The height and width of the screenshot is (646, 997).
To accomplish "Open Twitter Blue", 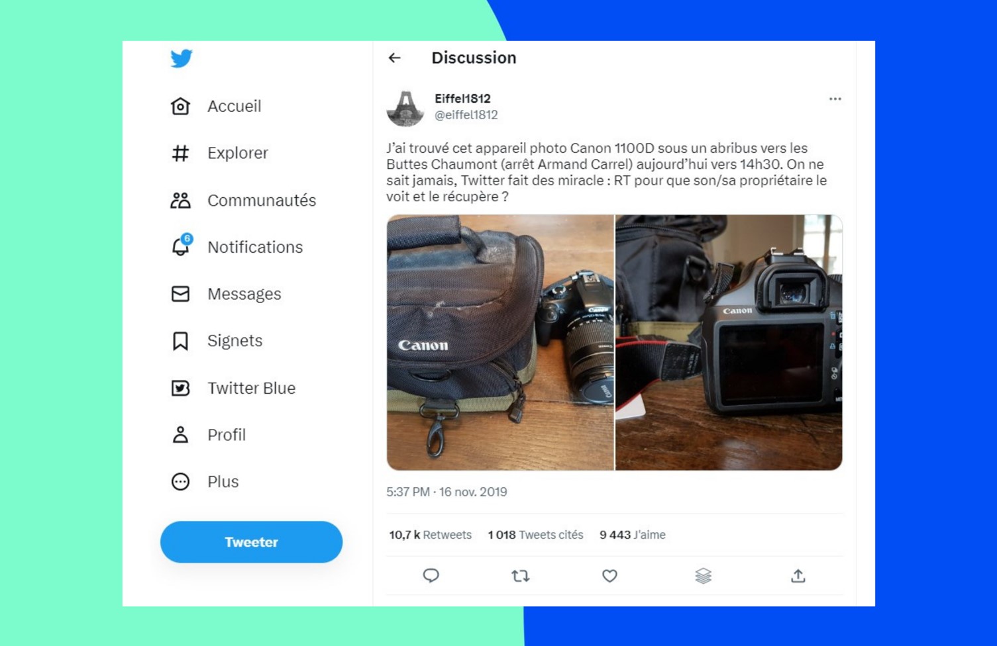I will [x=233, y=388].
